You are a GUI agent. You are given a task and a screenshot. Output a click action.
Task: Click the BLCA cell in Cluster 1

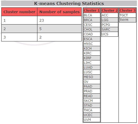(92, 15)
